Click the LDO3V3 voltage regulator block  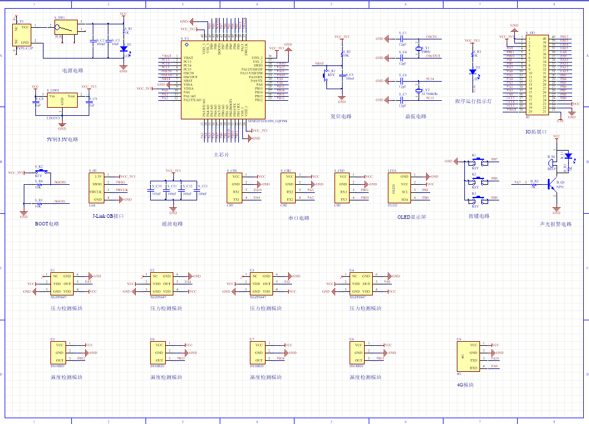62,100
